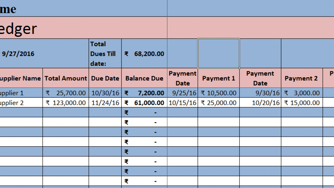Image resolution: width=334 pixels, height=188 pixels.
Task: Select the ₹ 61,000.00 balance due cell
Action: click(x=144, y=103)
